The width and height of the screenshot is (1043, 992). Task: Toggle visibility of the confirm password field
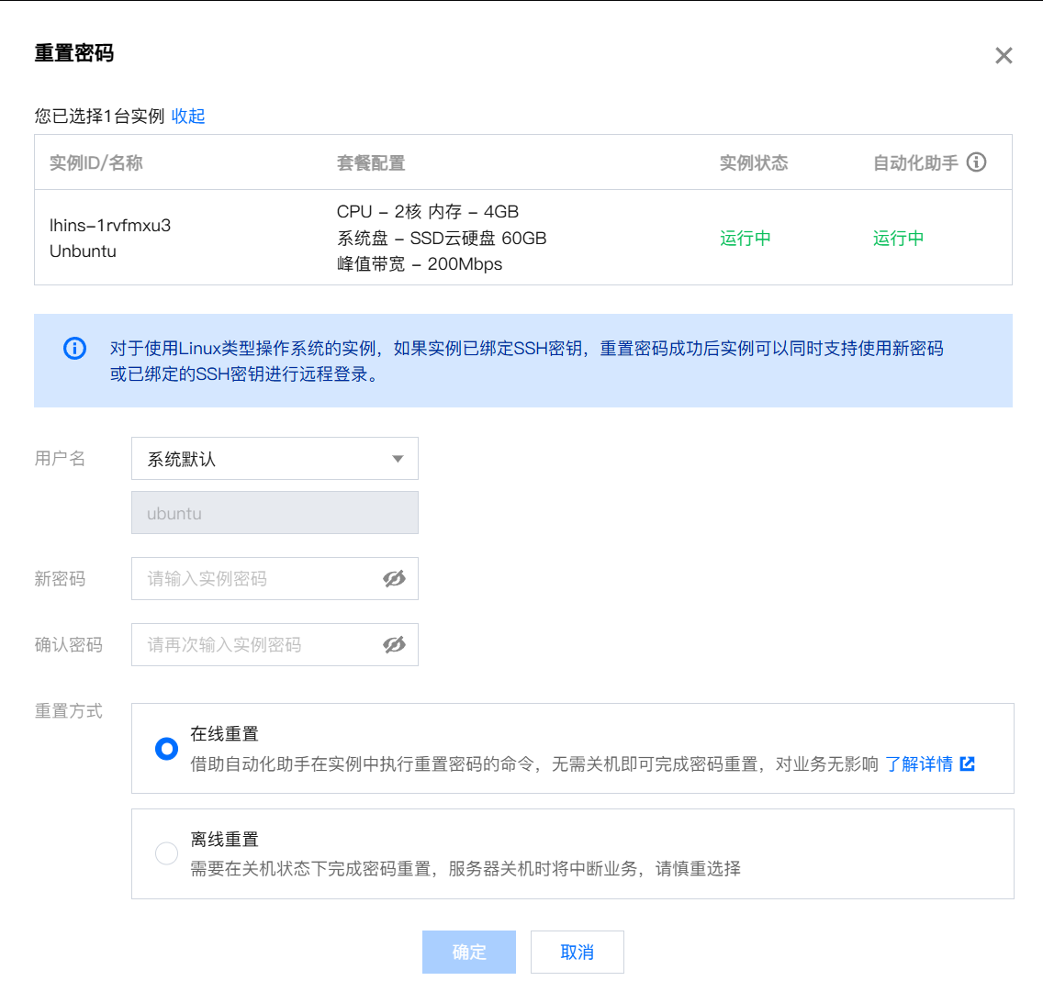(x=395, y=644)
